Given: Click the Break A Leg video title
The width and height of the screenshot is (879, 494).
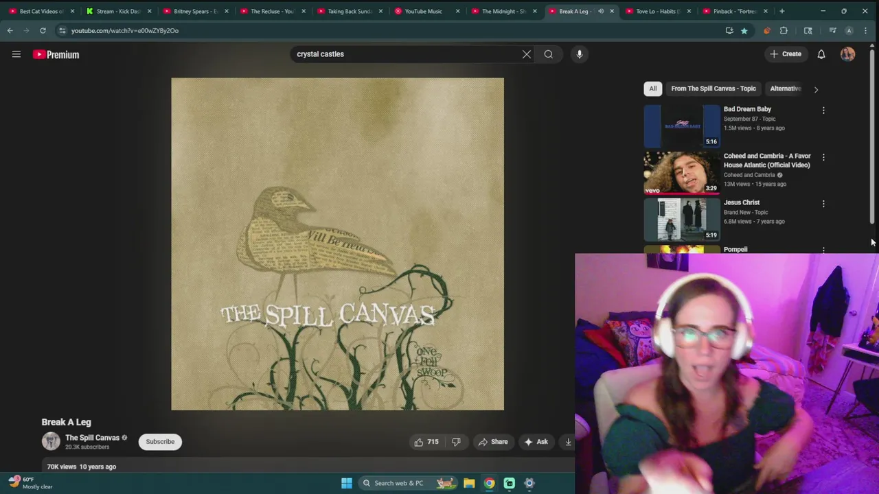Looking at the screenshot, I should coord(66,422).
